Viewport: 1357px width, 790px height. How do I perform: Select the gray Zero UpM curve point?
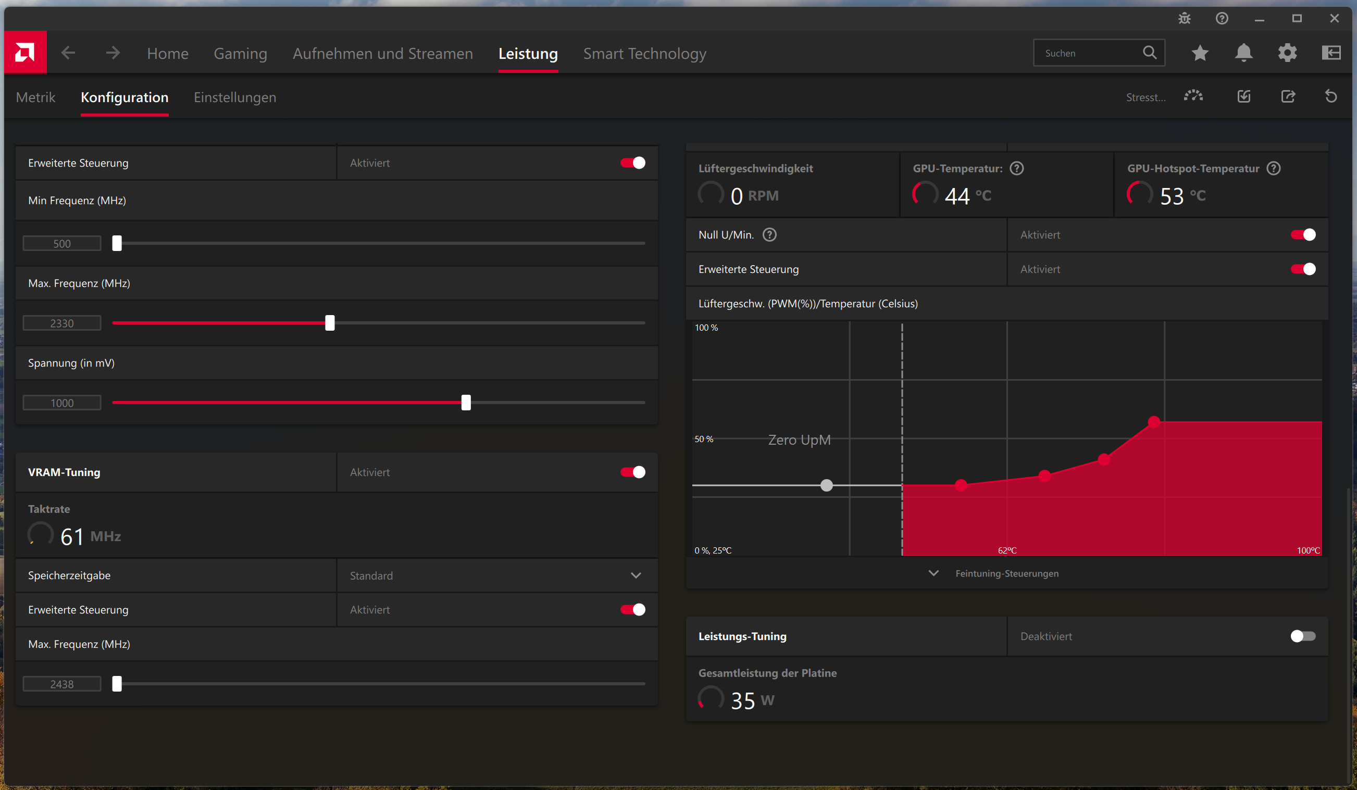826,485
